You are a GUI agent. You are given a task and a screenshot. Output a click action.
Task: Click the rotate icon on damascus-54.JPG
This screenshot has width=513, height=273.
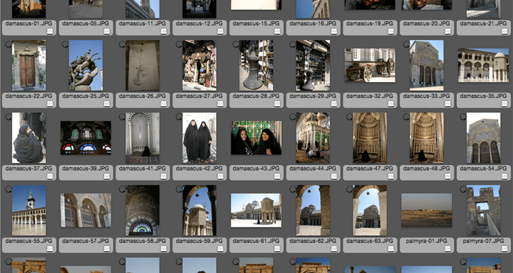(463, 117)
